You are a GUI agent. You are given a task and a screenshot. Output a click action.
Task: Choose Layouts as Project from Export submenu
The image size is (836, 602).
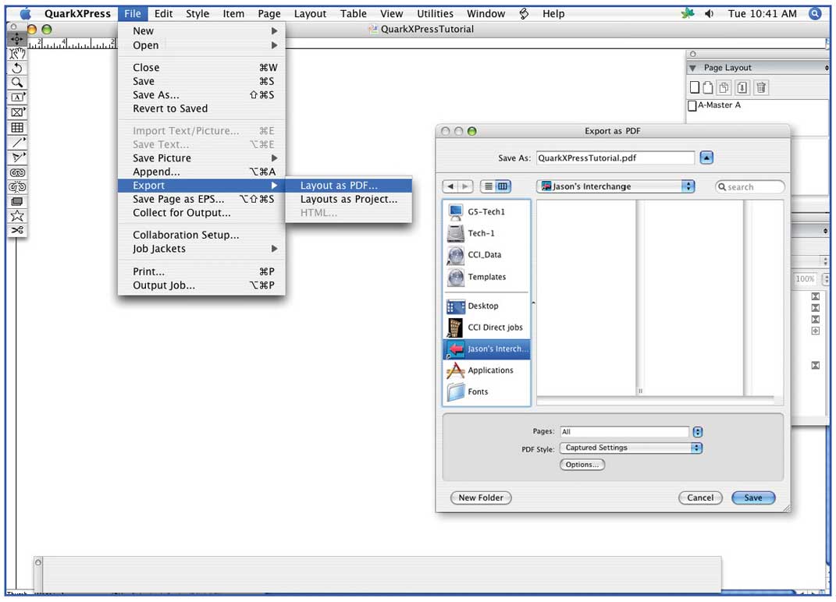(x=349, y=200)
